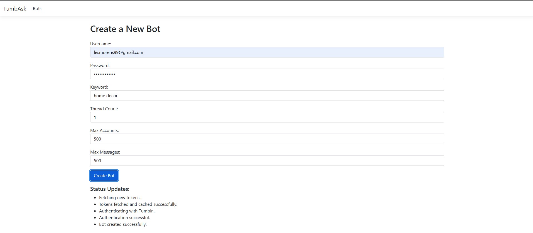Focus the Max Accounts input box
The width and height of the screenshot is (533, 233).
coord(267,139)
